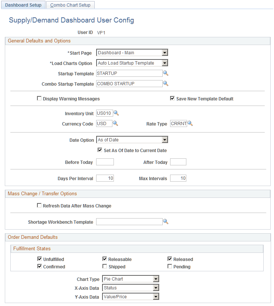Open the Inventory Unit lookup icon
This screenshot has height=306, width=274.
pyautogui.click(x=116, y=113)
